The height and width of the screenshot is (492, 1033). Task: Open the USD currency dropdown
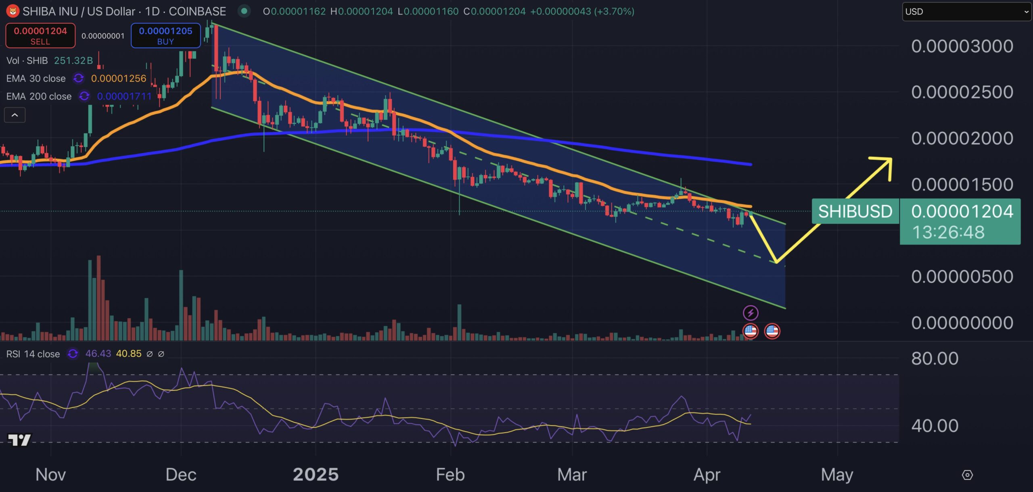tap(966, 12)
